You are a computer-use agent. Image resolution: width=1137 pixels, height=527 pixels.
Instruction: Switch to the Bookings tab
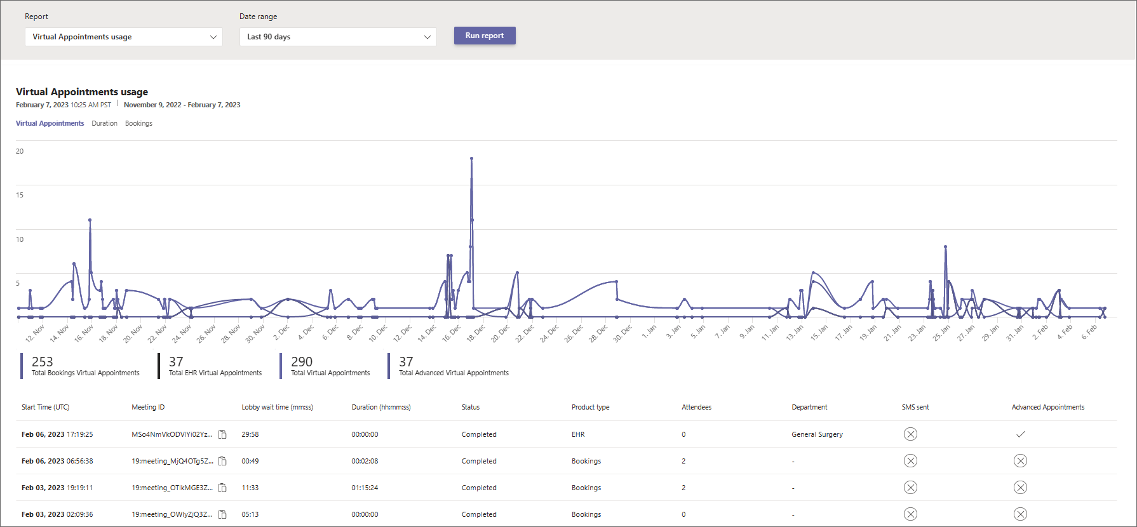138,123
